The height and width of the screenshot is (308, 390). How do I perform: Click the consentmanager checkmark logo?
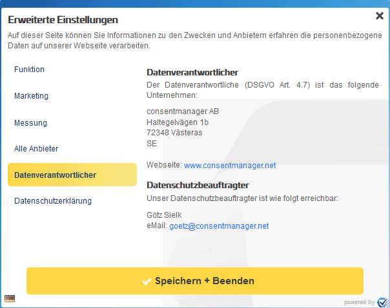coord(382,302)
